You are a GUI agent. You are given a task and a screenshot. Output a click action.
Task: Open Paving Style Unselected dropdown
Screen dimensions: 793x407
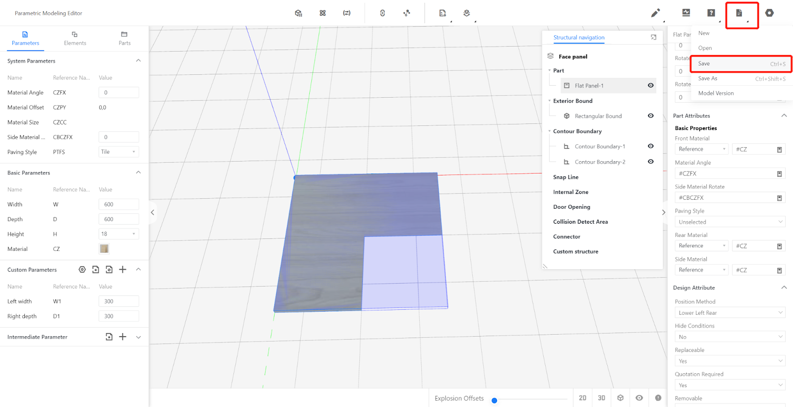730,222
